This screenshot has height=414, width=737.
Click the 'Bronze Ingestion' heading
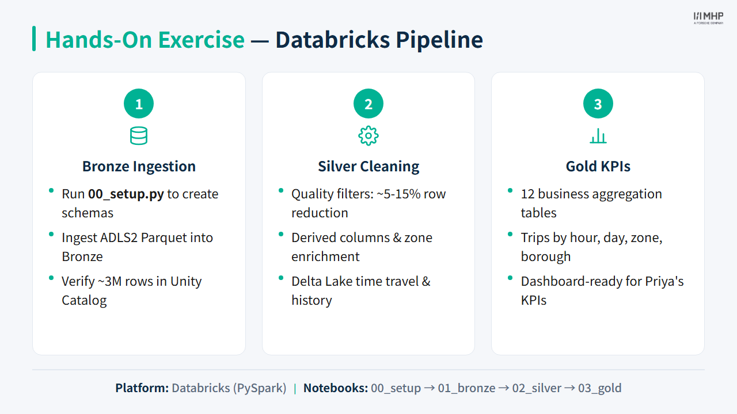pos(139,167)
